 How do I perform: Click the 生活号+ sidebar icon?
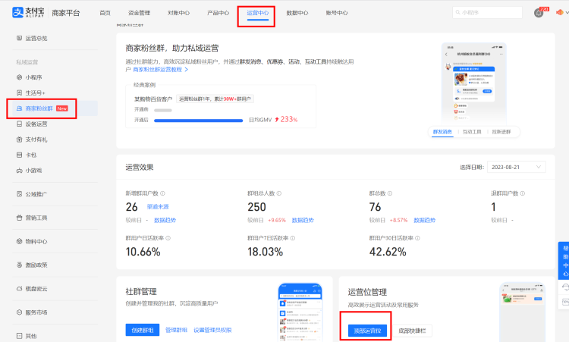pos(19,93)
